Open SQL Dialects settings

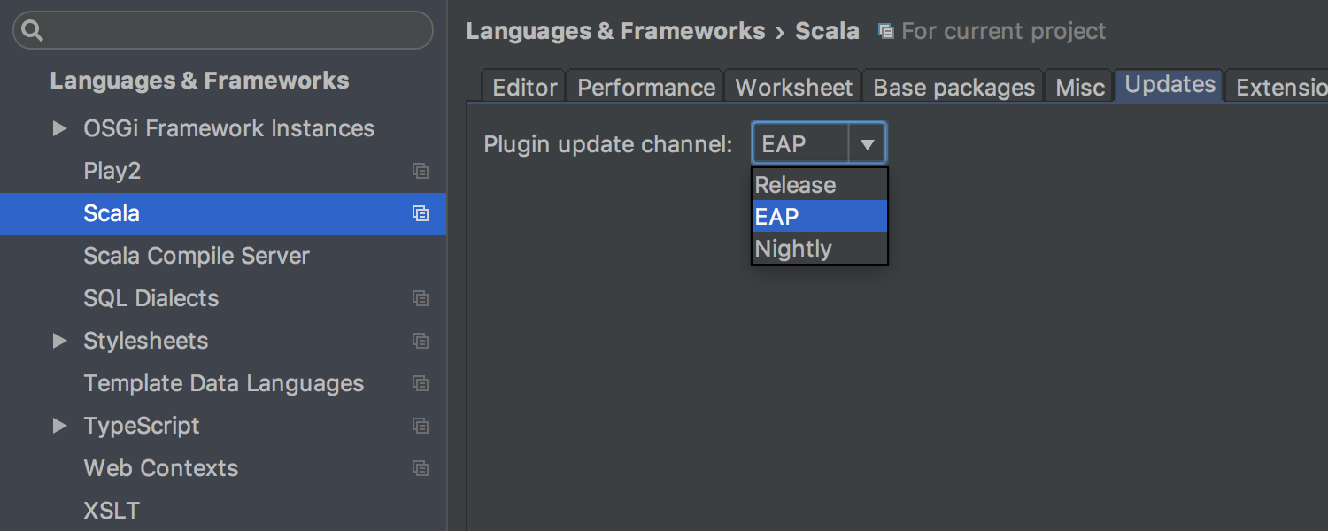151,298
